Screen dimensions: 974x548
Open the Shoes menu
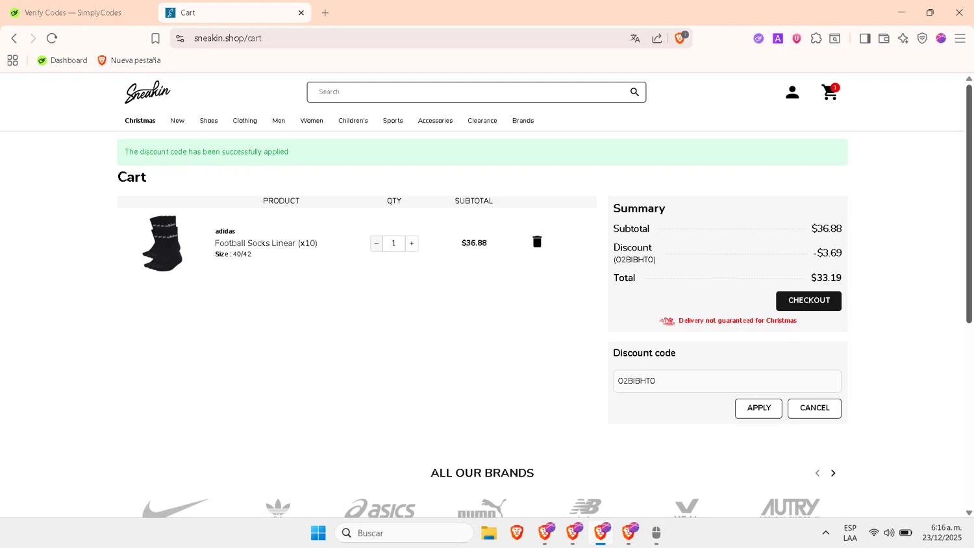point(208,121)
